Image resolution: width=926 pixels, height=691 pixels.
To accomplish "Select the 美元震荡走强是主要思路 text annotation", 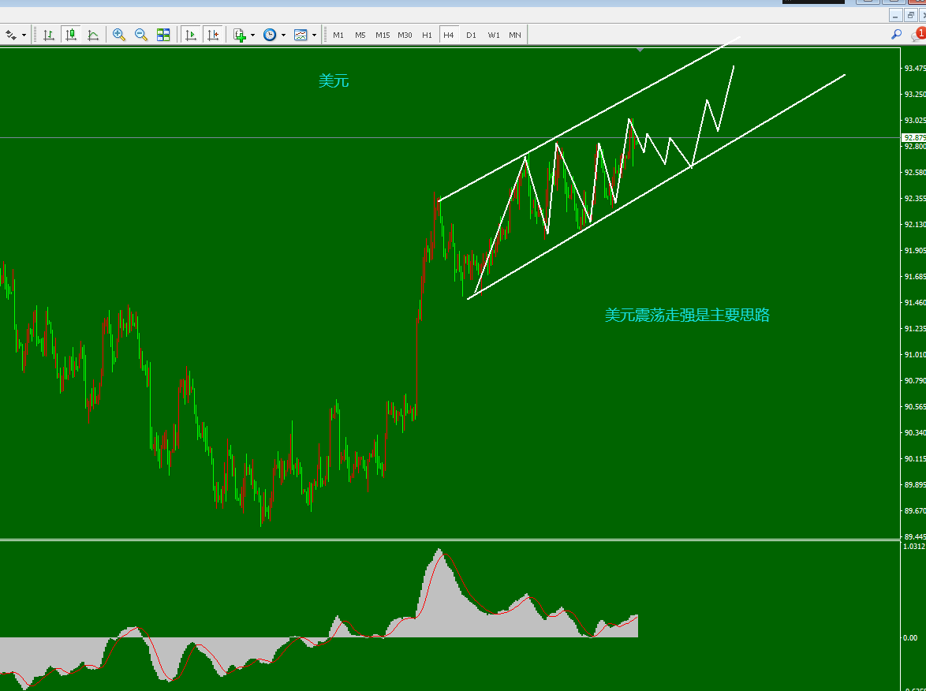I will coord(688,315).
